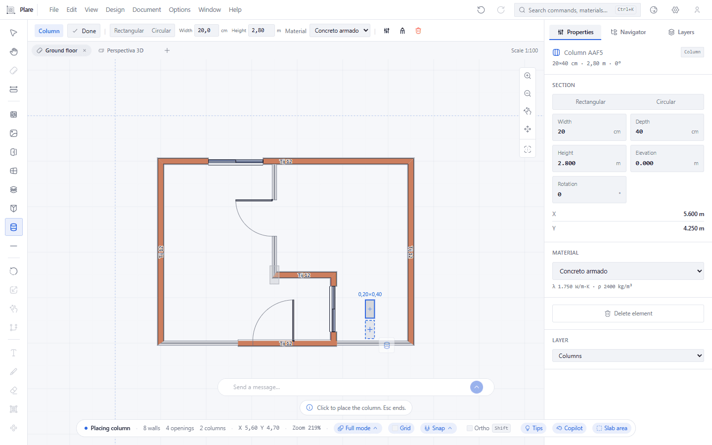This screenshot has height=445, width=712.
Task: Click the zoom in magnifier
Action: click(x=528, y=76)
